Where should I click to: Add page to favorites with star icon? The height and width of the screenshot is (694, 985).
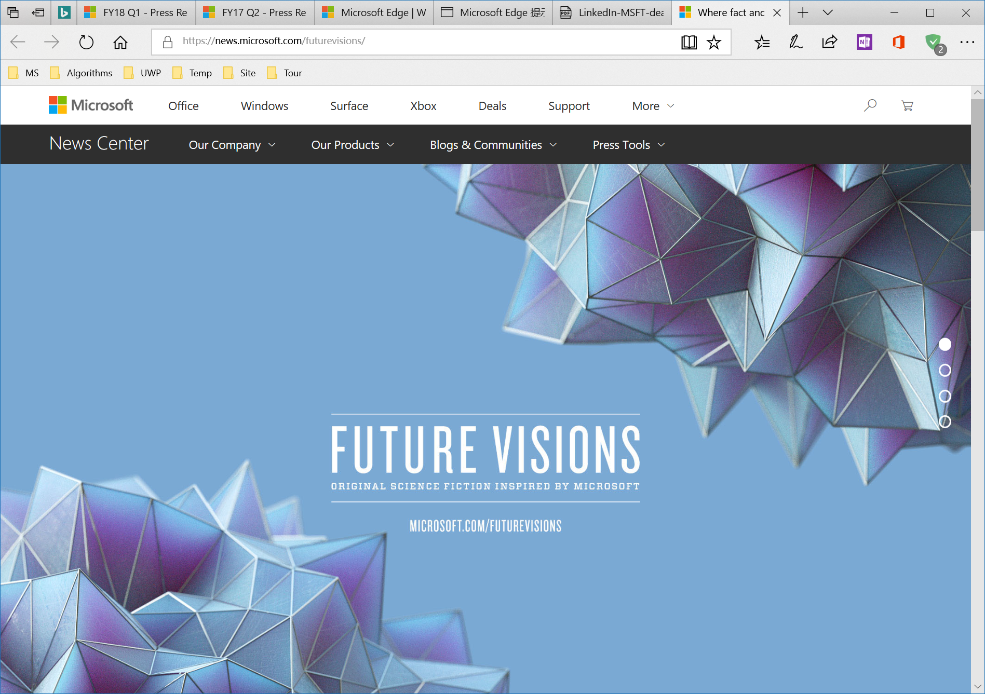(714, 42)
